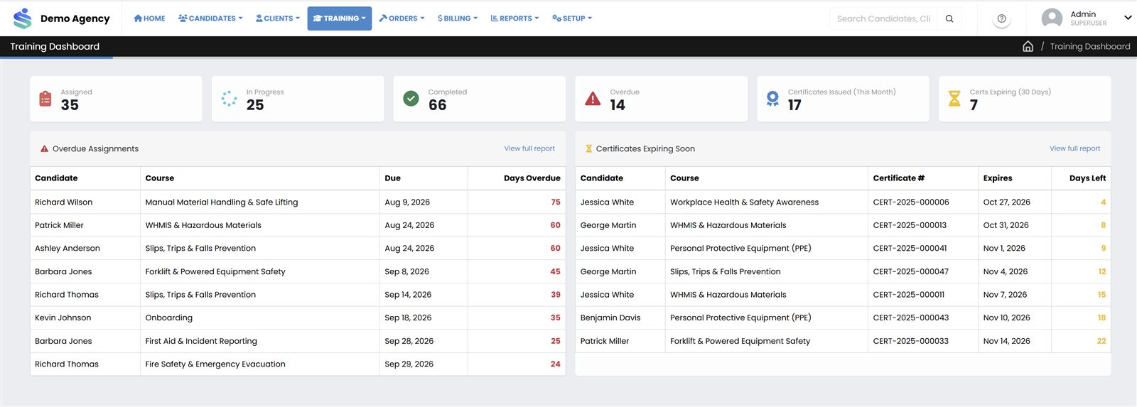Open the Training dropdown menu
The image size is (1137, 407).
point(340,18)
